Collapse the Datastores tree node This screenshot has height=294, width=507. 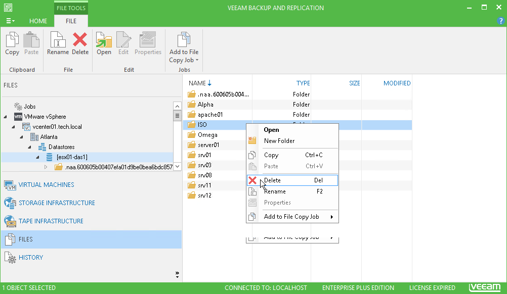coord(30,147)
